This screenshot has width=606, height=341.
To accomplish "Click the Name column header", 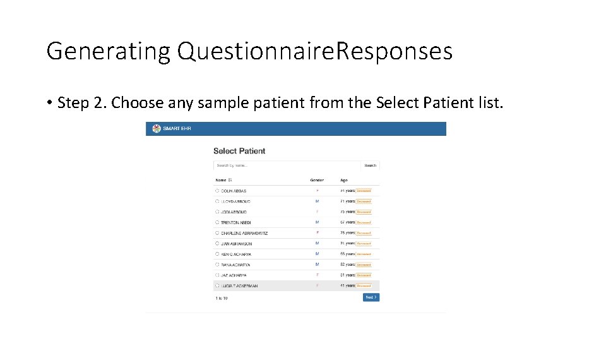I will click(x=220, y=180).
